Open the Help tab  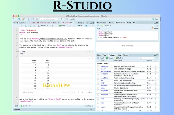tap(119, 55)
